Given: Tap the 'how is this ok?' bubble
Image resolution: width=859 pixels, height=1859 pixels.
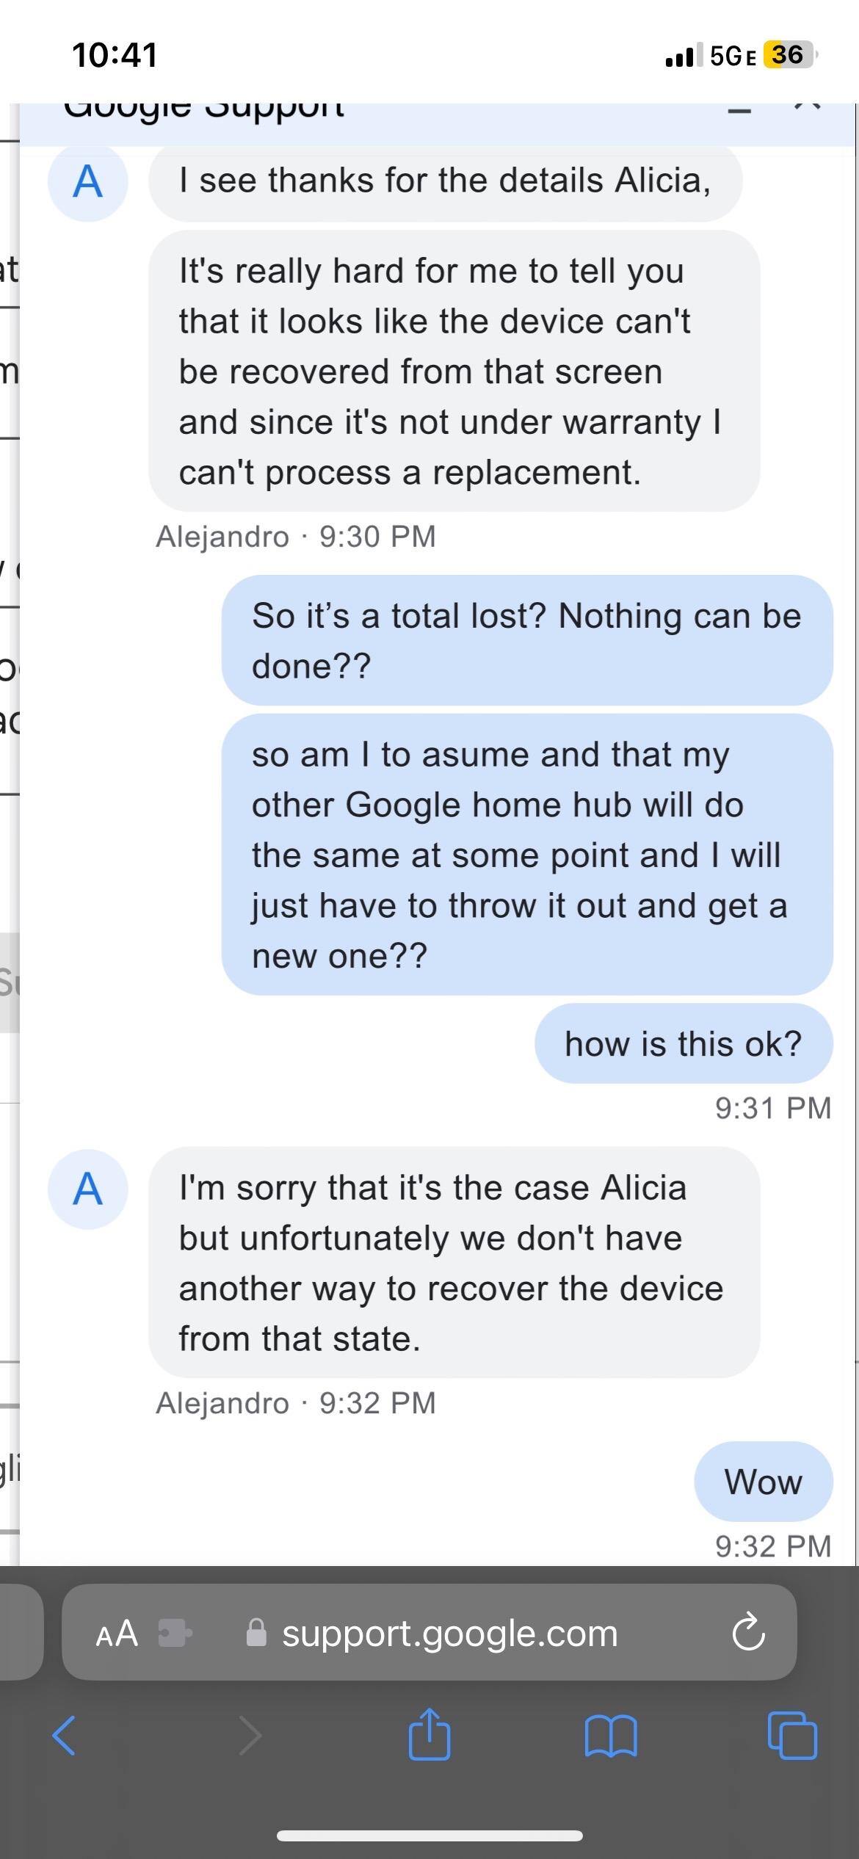Looking at the screenshot, I should pos(683,1044).
